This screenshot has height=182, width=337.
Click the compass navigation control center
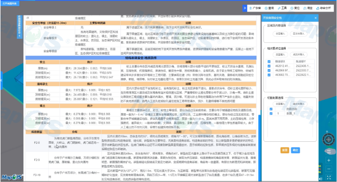coord(329,140)
